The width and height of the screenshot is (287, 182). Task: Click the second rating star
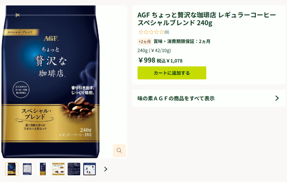[x=146, y=32]
